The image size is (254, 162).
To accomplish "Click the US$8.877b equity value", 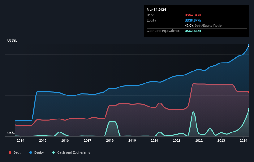I will (193, 20).
